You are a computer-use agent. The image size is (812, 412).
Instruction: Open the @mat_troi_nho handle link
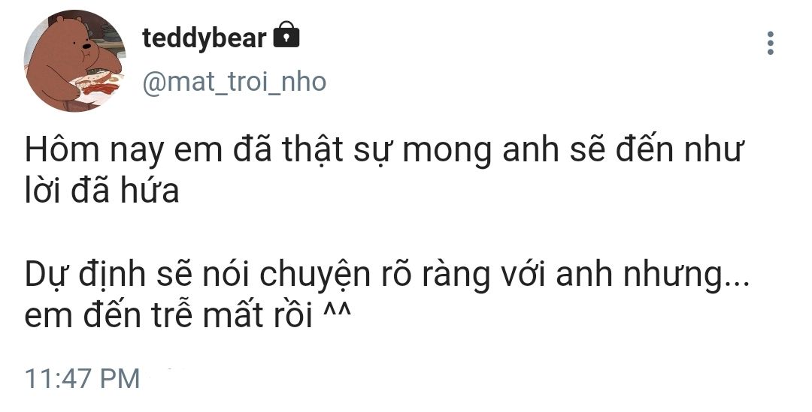tap(234, 83)
